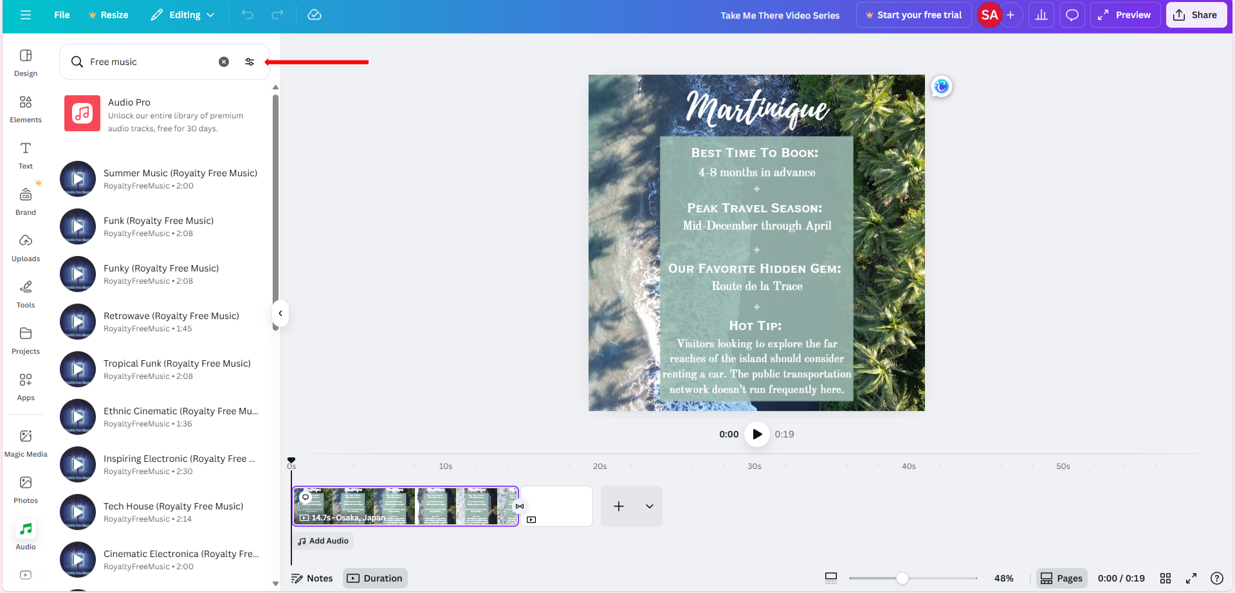Click the transition icon between timeline clips
Viewport: 1235px width, 593px height.
[x=520, y=506]
